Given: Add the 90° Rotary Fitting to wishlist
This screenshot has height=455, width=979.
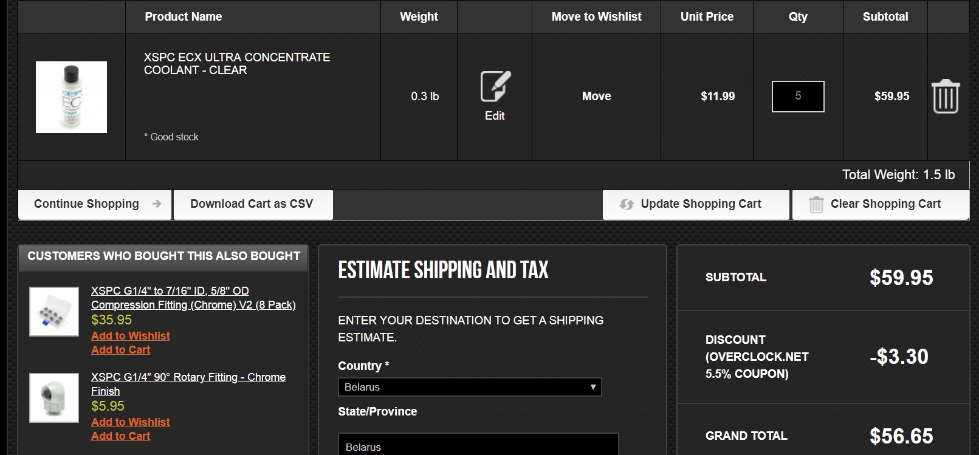Looking at the screenshot, I should tap(131, 422).
